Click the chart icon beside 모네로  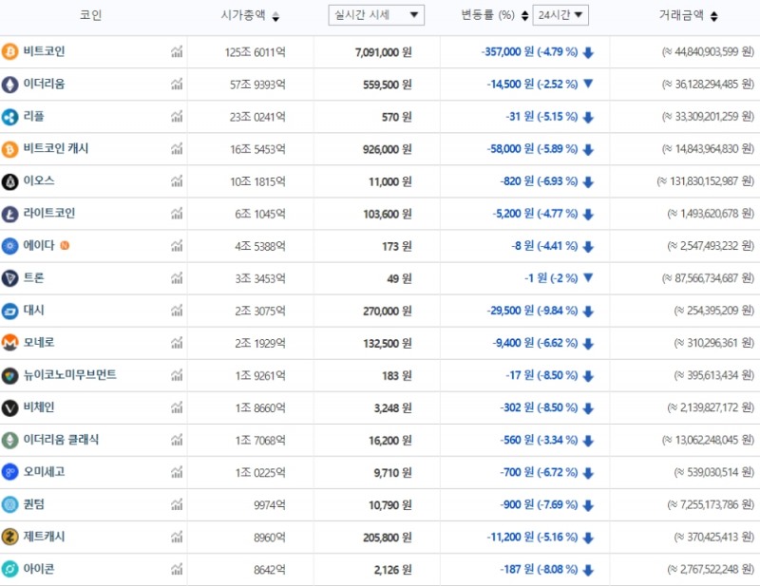coord(177,343)
